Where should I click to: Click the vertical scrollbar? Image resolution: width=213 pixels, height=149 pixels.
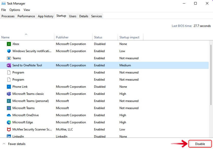point(211,76)
